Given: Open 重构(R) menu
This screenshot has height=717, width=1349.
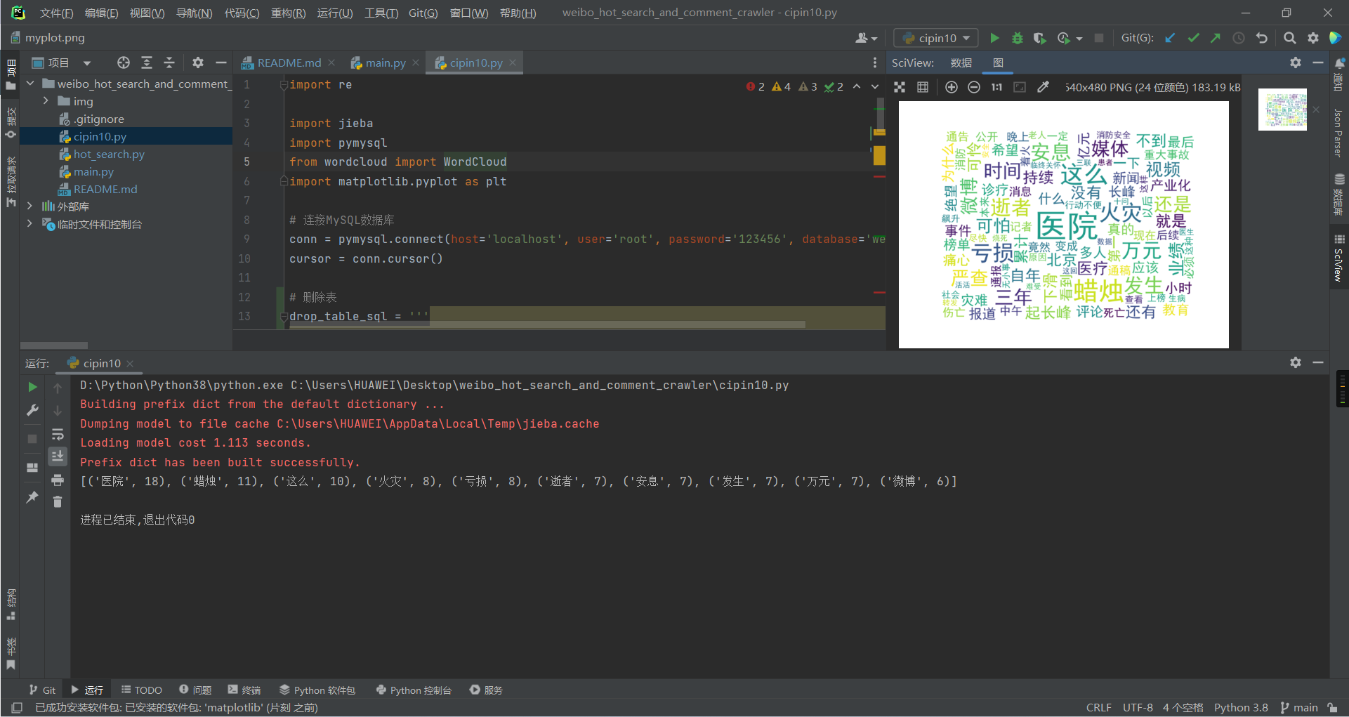Looking at the screenshot, I should click(x=288, y=13).
